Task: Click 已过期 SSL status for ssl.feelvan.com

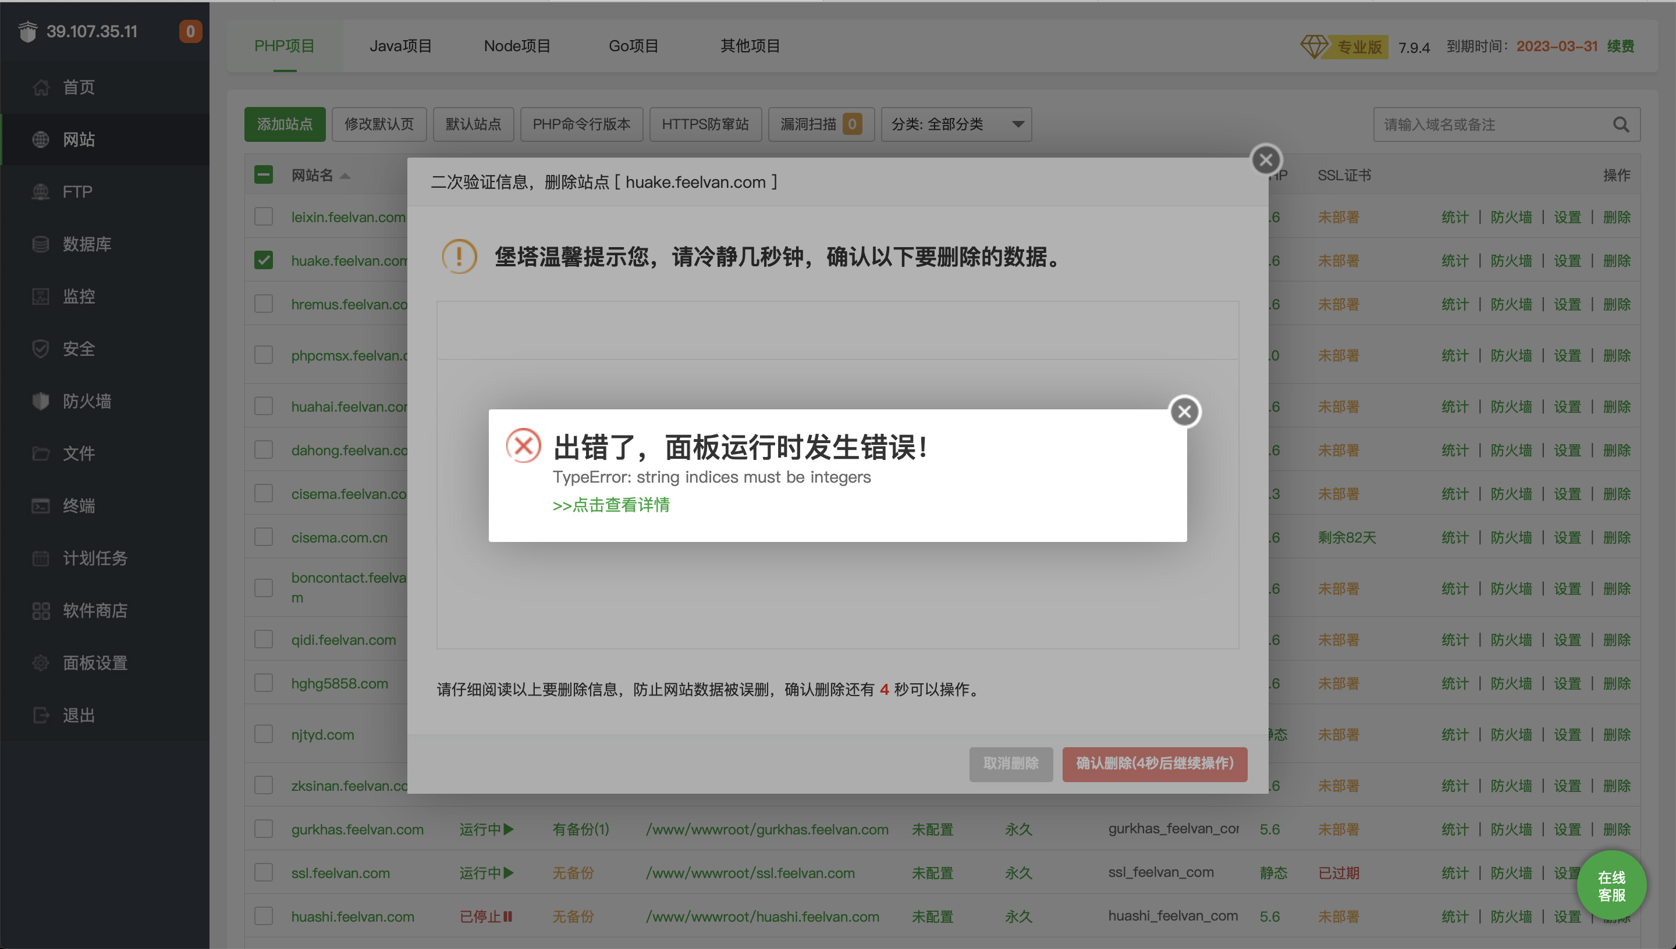Action: (1338, 873)
